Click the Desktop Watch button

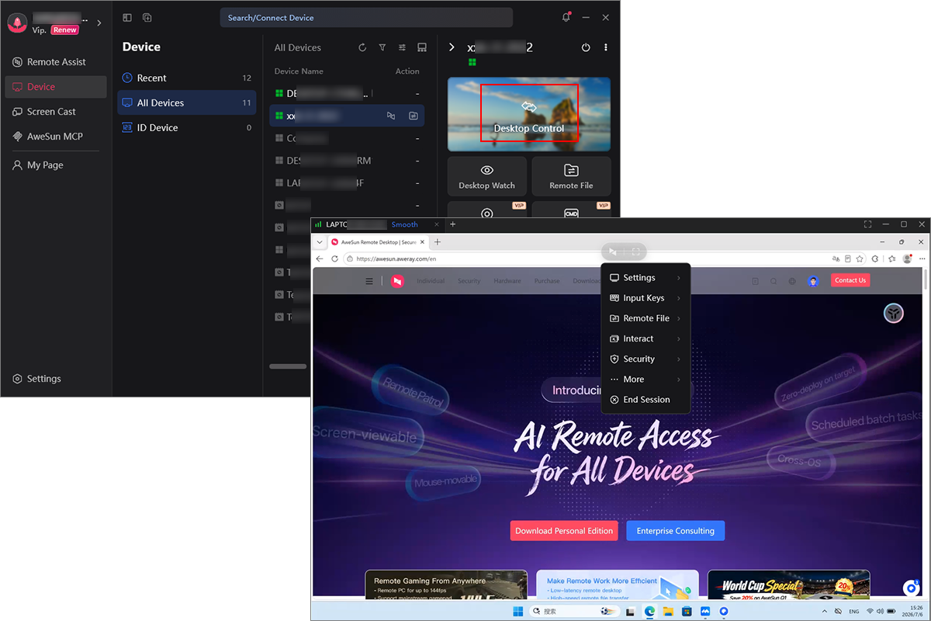486,176
